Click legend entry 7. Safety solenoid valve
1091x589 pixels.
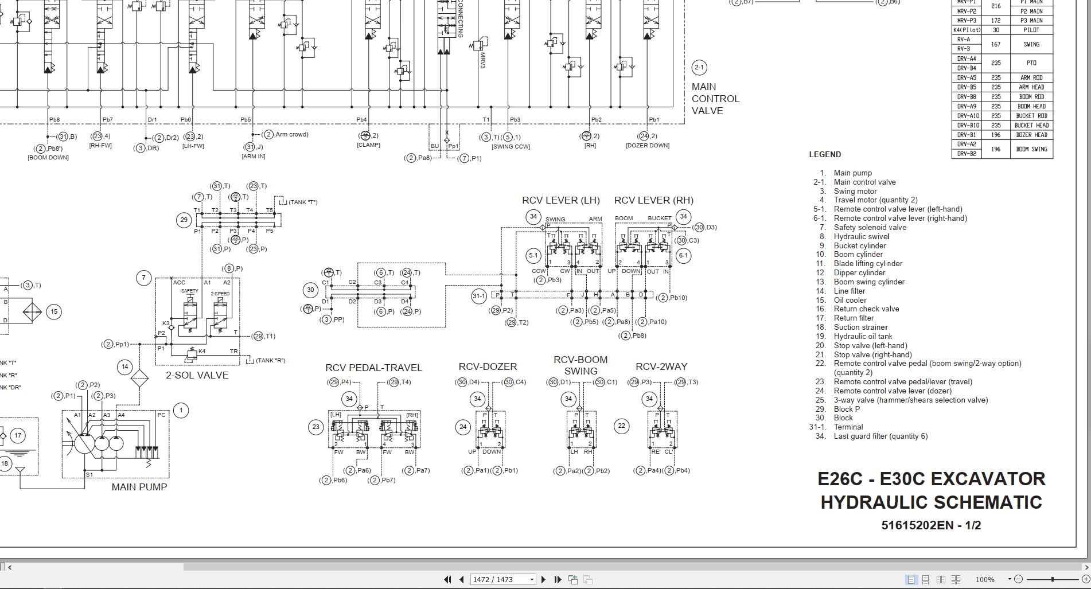pyautogui.click(x=863, y=227)
